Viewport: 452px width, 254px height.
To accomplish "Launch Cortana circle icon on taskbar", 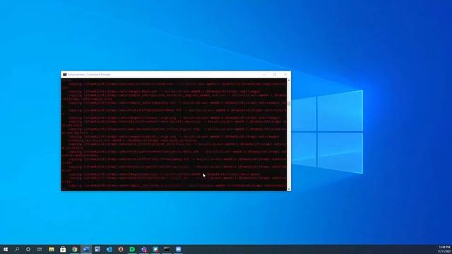I will [28, 249].
